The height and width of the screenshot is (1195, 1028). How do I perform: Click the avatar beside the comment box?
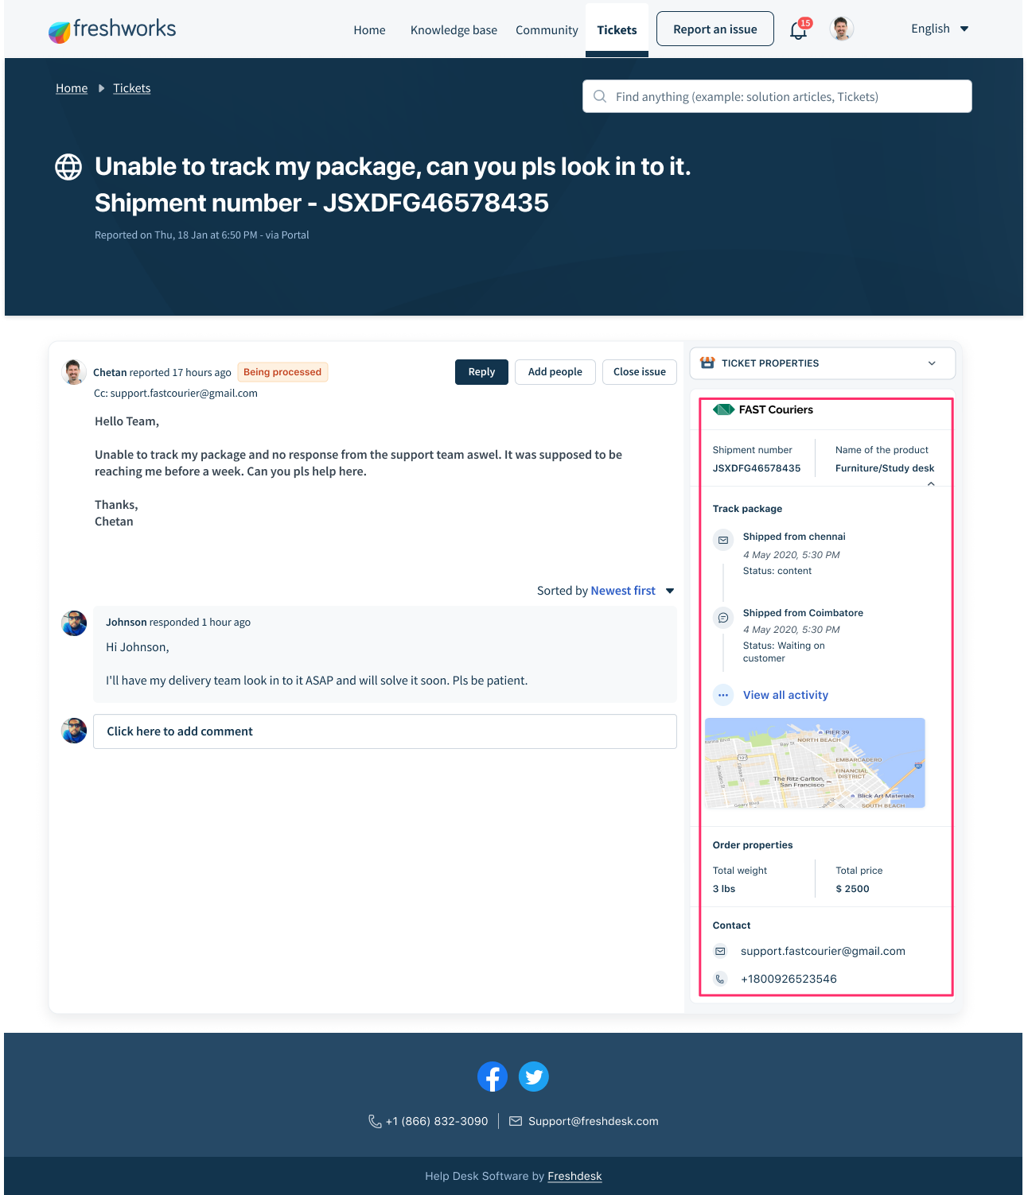[74, 731]
